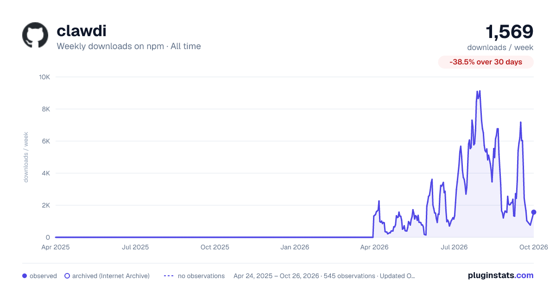Click the dashed 'no observations' legend line
Viewport: 556px width, 292px height.
point(169,276)
